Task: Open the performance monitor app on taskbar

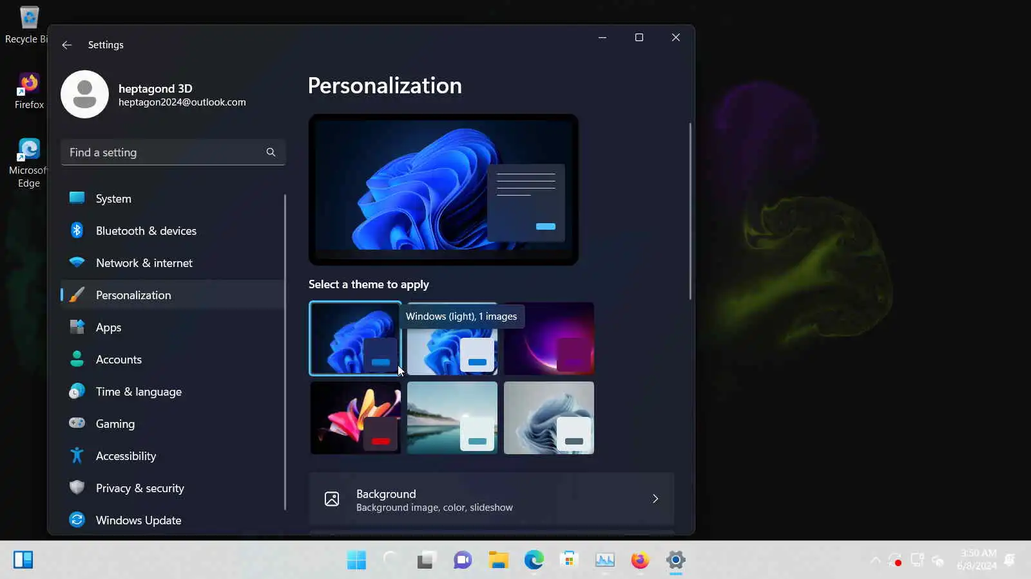Action: (x=604, y=560)
